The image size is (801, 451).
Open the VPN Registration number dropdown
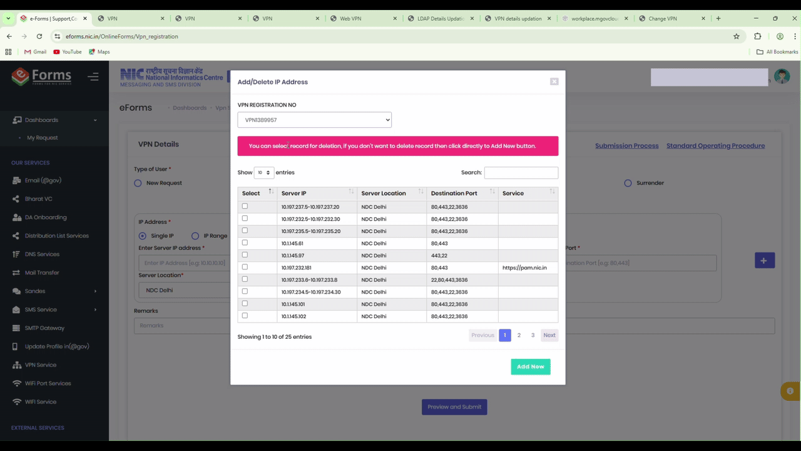click(314, 120)
